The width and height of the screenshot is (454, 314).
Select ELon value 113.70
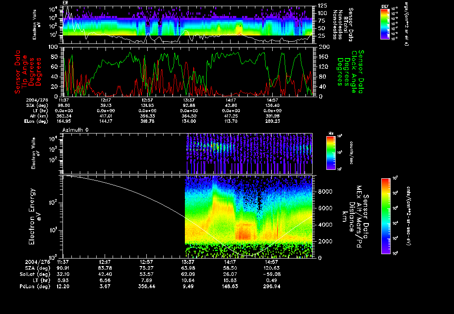(231, 122)
